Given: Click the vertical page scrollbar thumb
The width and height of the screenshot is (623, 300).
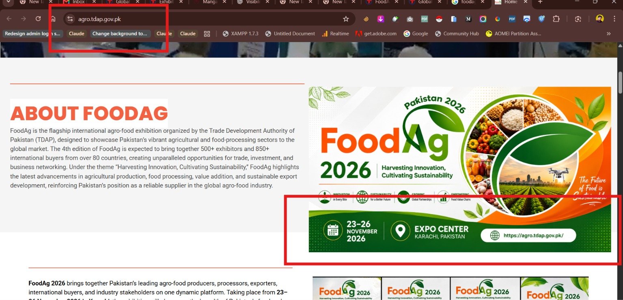Looking at the screenshot, I should [620, 83].
